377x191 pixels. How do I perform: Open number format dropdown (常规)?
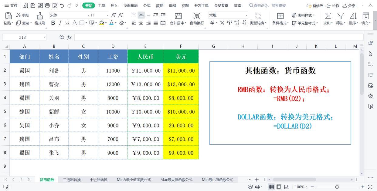(x=246, y=15)
